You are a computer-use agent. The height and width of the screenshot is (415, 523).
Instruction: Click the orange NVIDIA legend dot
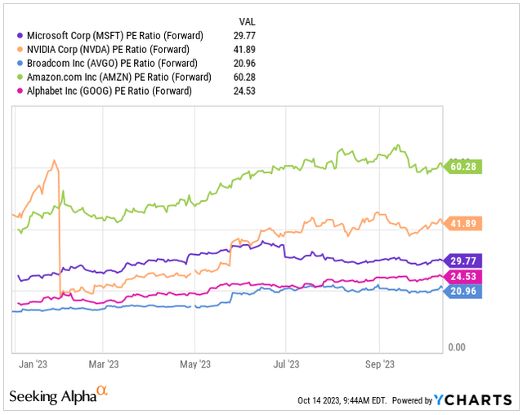click(20, 50)
